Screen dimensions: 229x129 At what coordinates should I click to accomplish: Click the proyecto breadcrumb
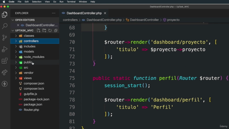[173, 20]
